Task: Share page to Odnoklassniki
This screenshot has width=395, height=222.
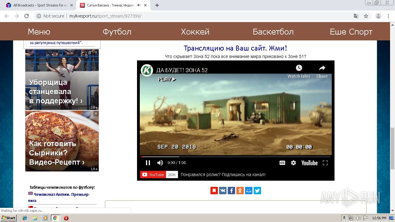Action: pos(240,191)
